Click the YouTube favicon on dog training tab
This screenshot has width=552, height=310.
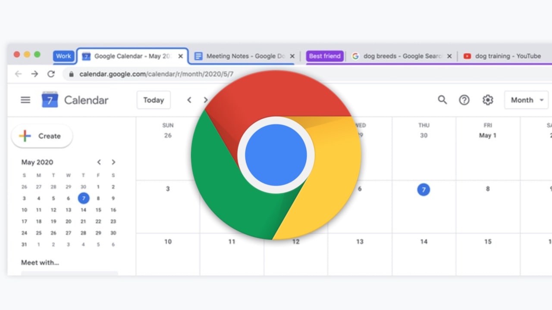pos(467,56)
